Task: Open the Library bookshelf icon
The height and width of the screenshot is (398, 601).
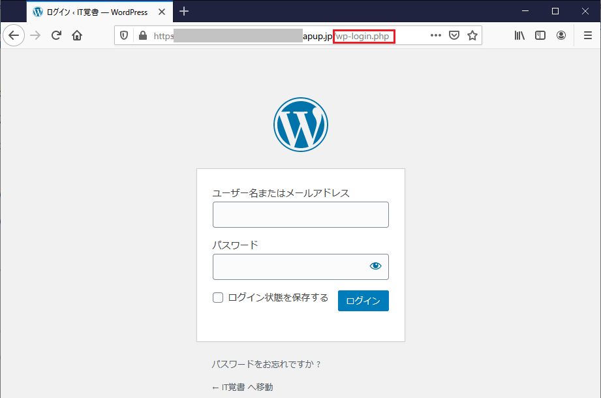Action: point(519,36)
